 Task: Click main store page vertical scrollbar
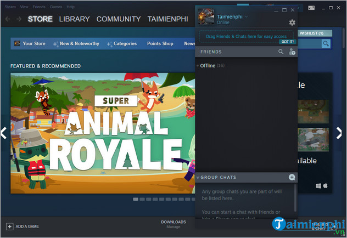[x=344, y=38]
